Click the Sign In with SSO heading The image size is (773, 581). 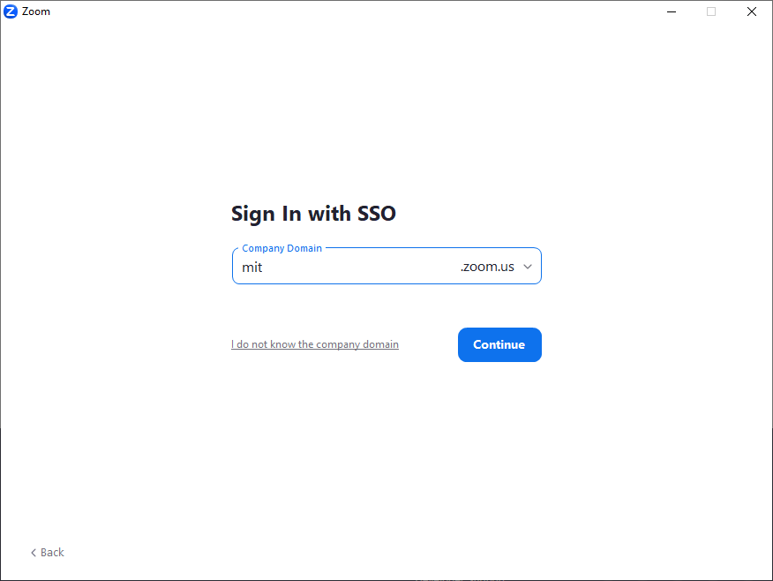(x=313, y=214)
